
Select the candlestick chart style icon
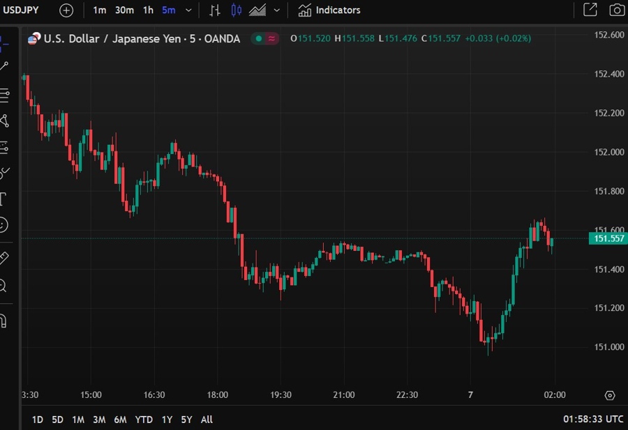coord(236,10)
